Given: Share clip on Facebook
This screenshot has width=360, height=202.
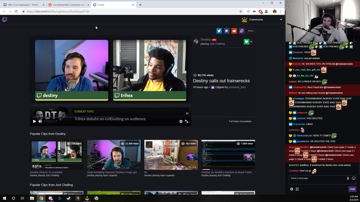Looking at the screenshot, I should tap(227, 31).
